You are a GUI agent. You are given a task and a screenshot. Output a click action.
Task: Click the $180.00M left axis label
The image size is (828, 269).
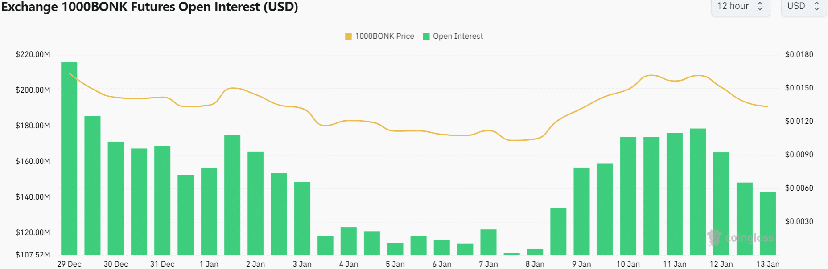[x=33, y=126]
